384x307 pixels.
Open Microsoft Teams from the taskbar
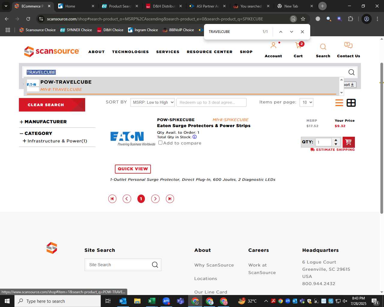[x=181, y=301]
